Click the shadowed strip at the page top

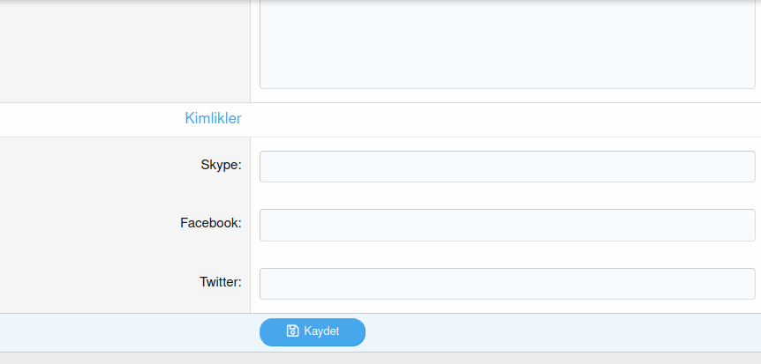tap(380, 3)
